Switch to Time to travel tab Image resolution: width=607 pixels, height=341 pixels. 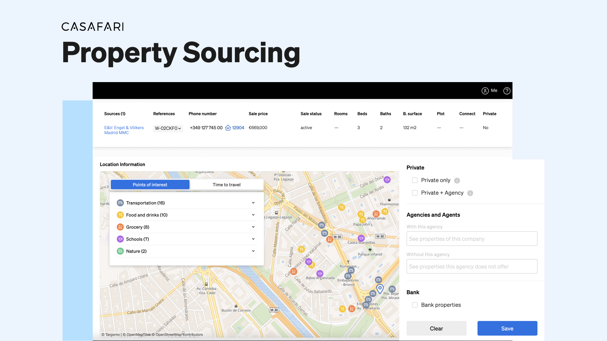click(x=227, y=185)
